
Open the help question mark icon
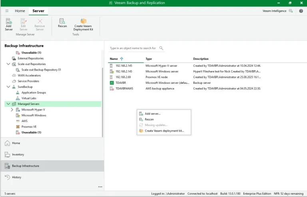[301, 11]
